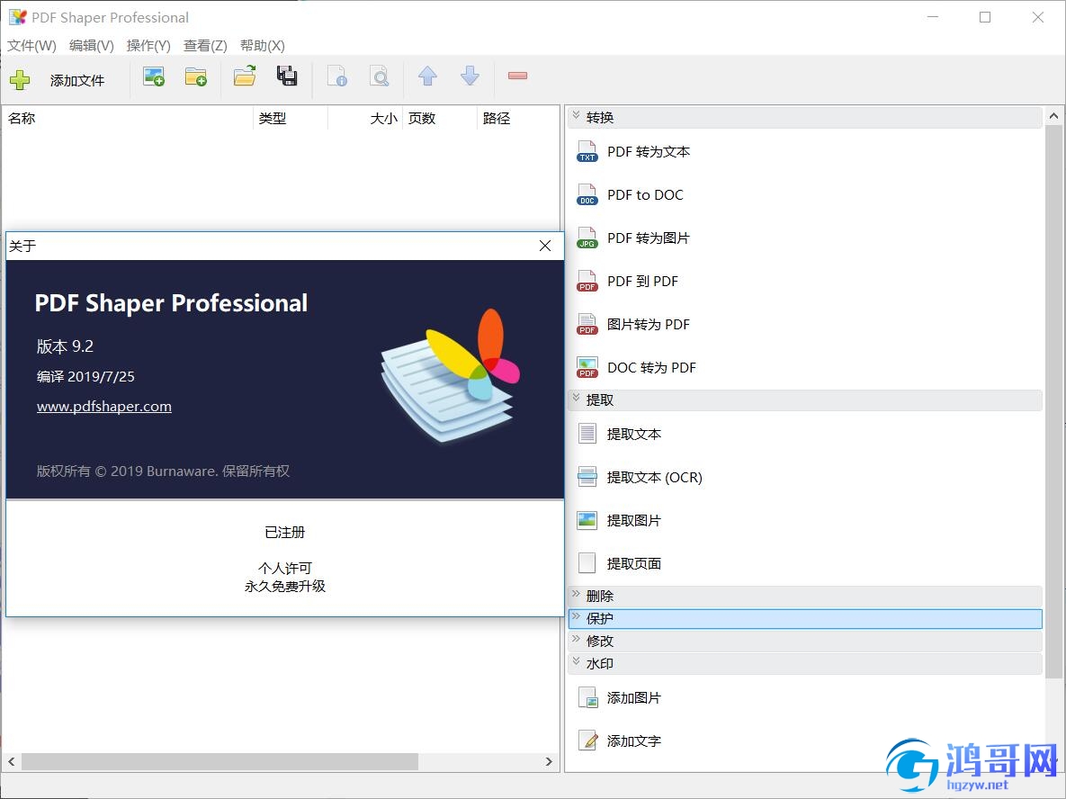Image resolution: width=1066 pixels, height=799 pixels.
Task: Click the open folder toolbar icon
Action: (x=245, y=76)
